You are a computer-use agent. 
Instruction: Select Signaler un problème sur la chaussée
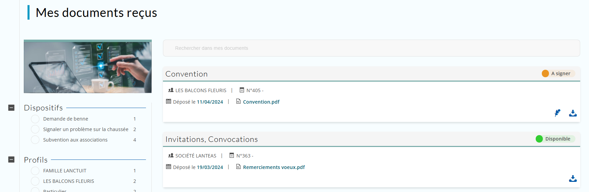[35, 129]
